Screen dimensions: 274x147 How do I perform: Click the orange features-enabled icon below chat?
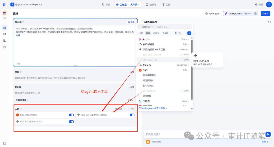pyautogui.click(x=148, y=142)
